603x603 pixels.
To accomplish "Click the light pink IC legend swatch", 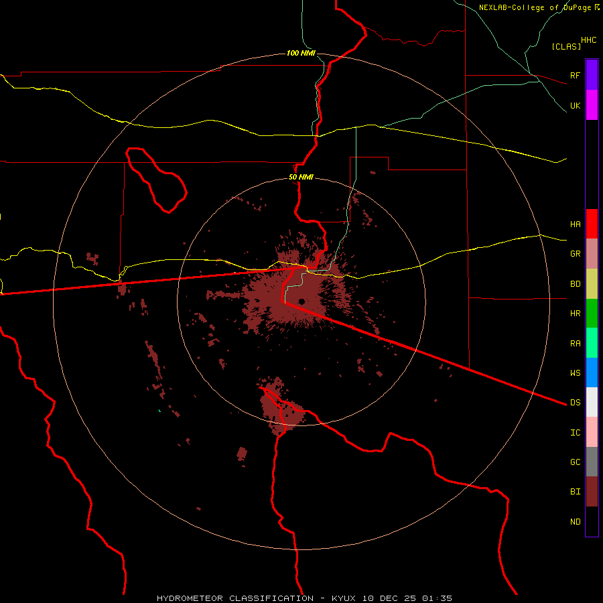I will (592, 432).
